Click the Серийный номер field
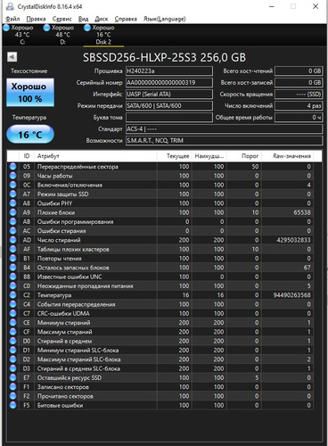The image size is (328, 446). pos(169,83)
